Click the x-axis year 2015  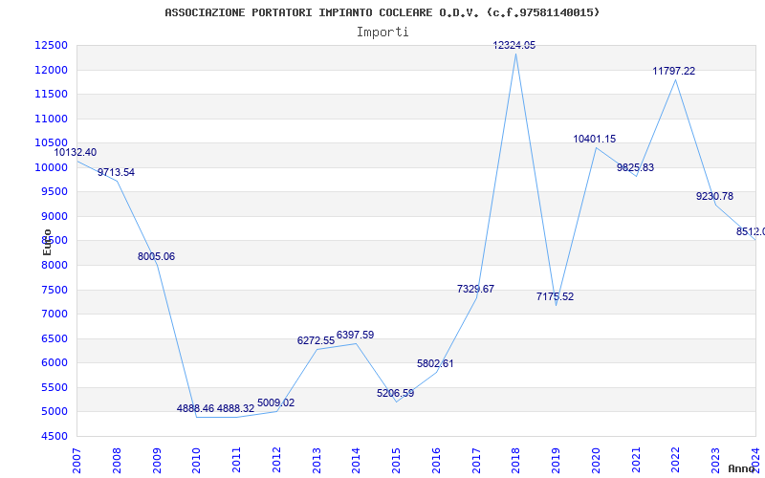[x=396, y=461]
